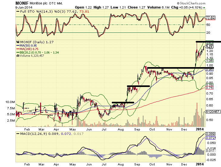The width and height of the screenshot is (221, 167).
Task: Click the Sep label under the price chart
Action: pos(137,129)
